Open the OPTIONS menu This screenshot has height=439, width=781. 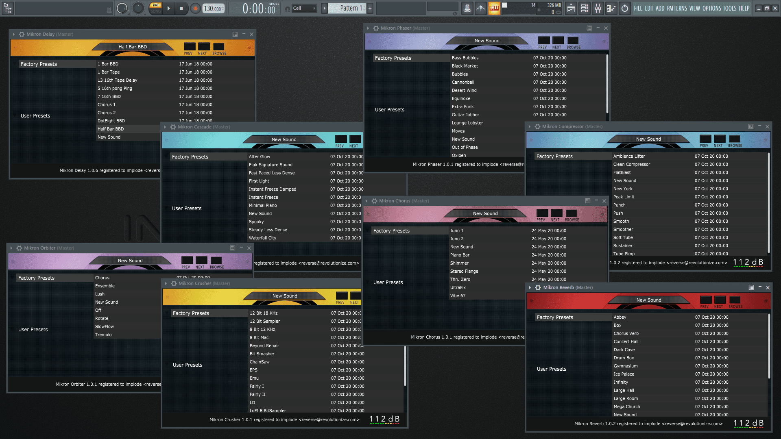pyautogui.click(x=711, y=8)
